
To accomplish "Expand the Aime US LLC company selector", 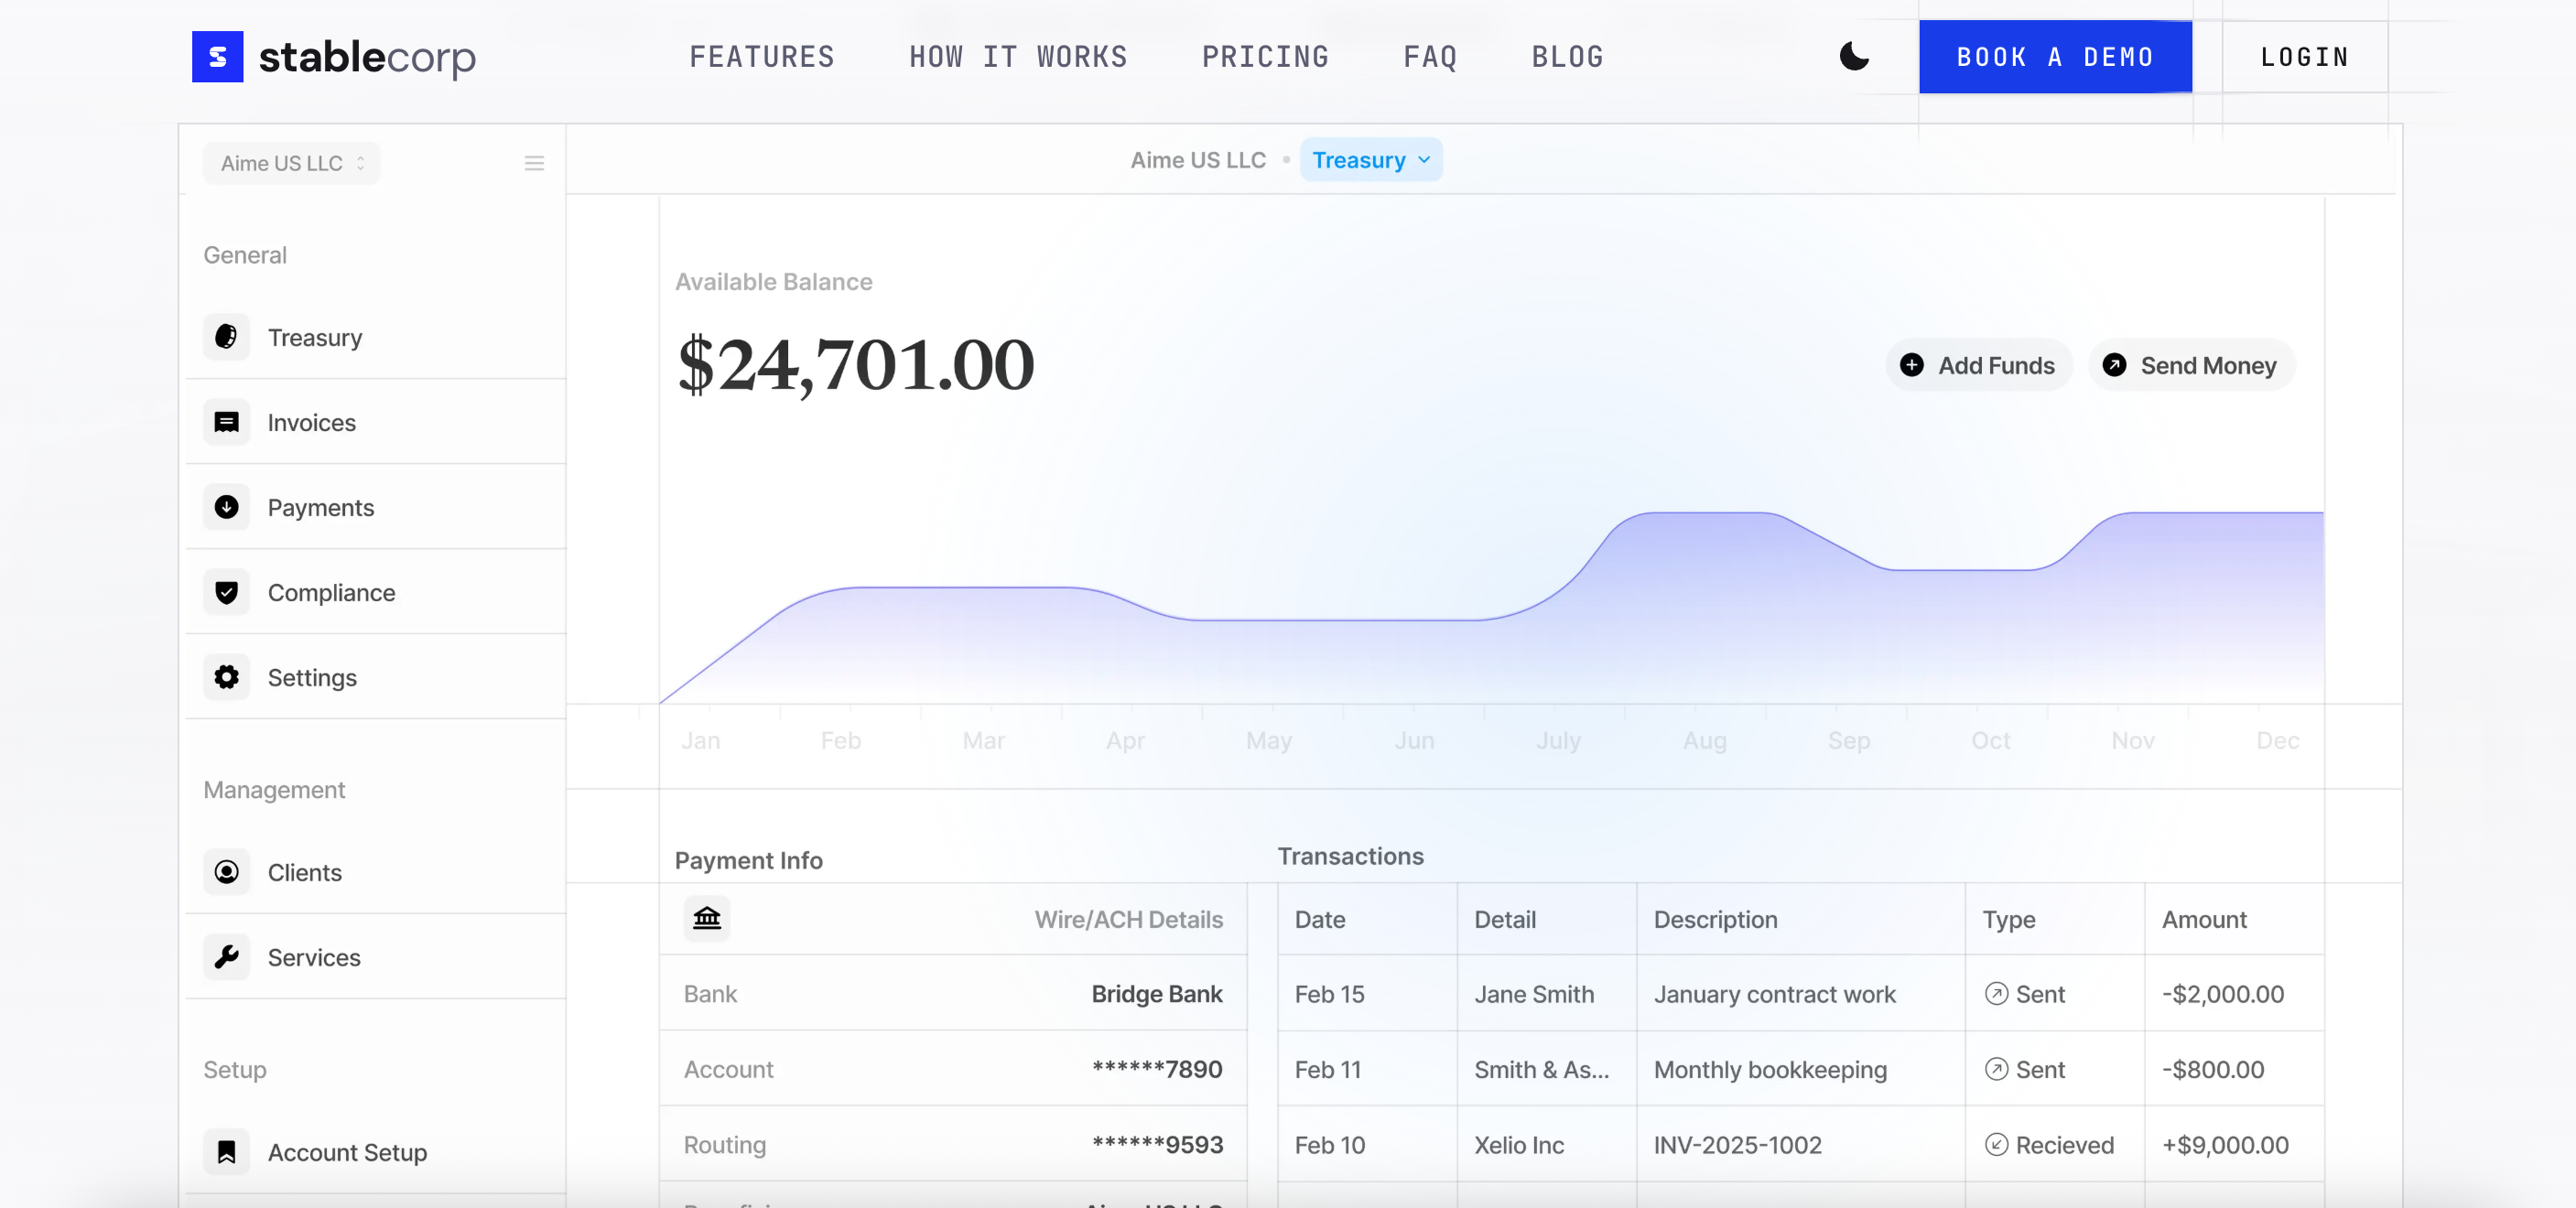I will (290, 163).
